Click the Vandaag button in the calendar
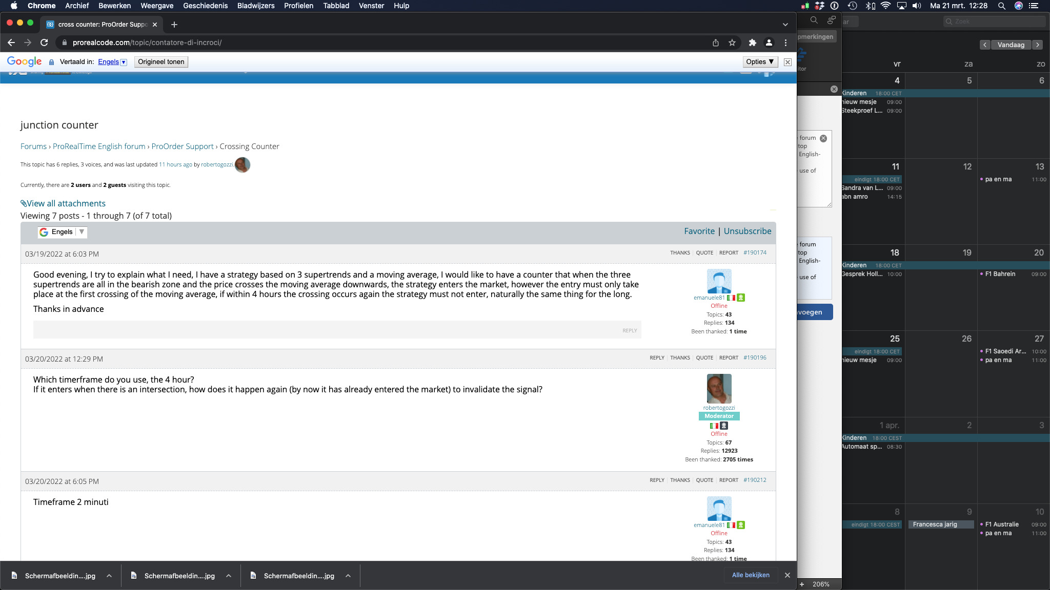1050x590 pixels. [1011, 45]
